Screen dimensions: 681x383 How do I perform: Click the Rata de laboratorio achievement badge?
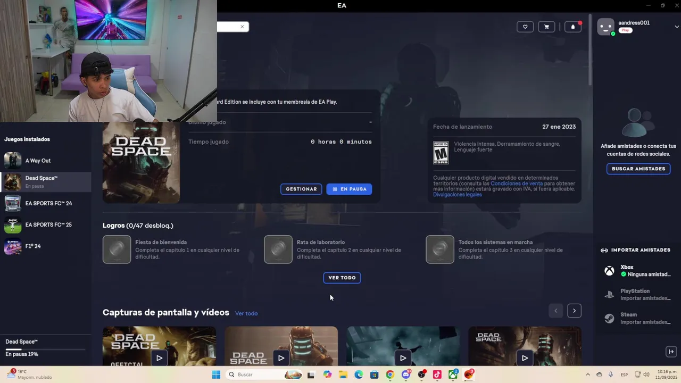coord(278,249)
